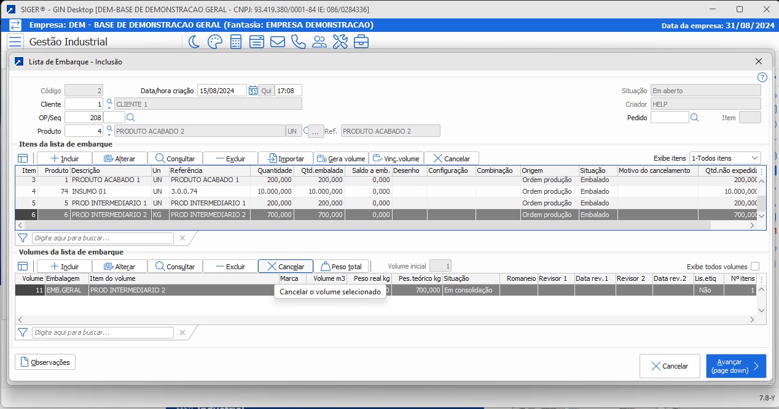Open the calendar picker for Data/hora criação
The height and width of the screenshot is (409, 779).
point(254,90)
